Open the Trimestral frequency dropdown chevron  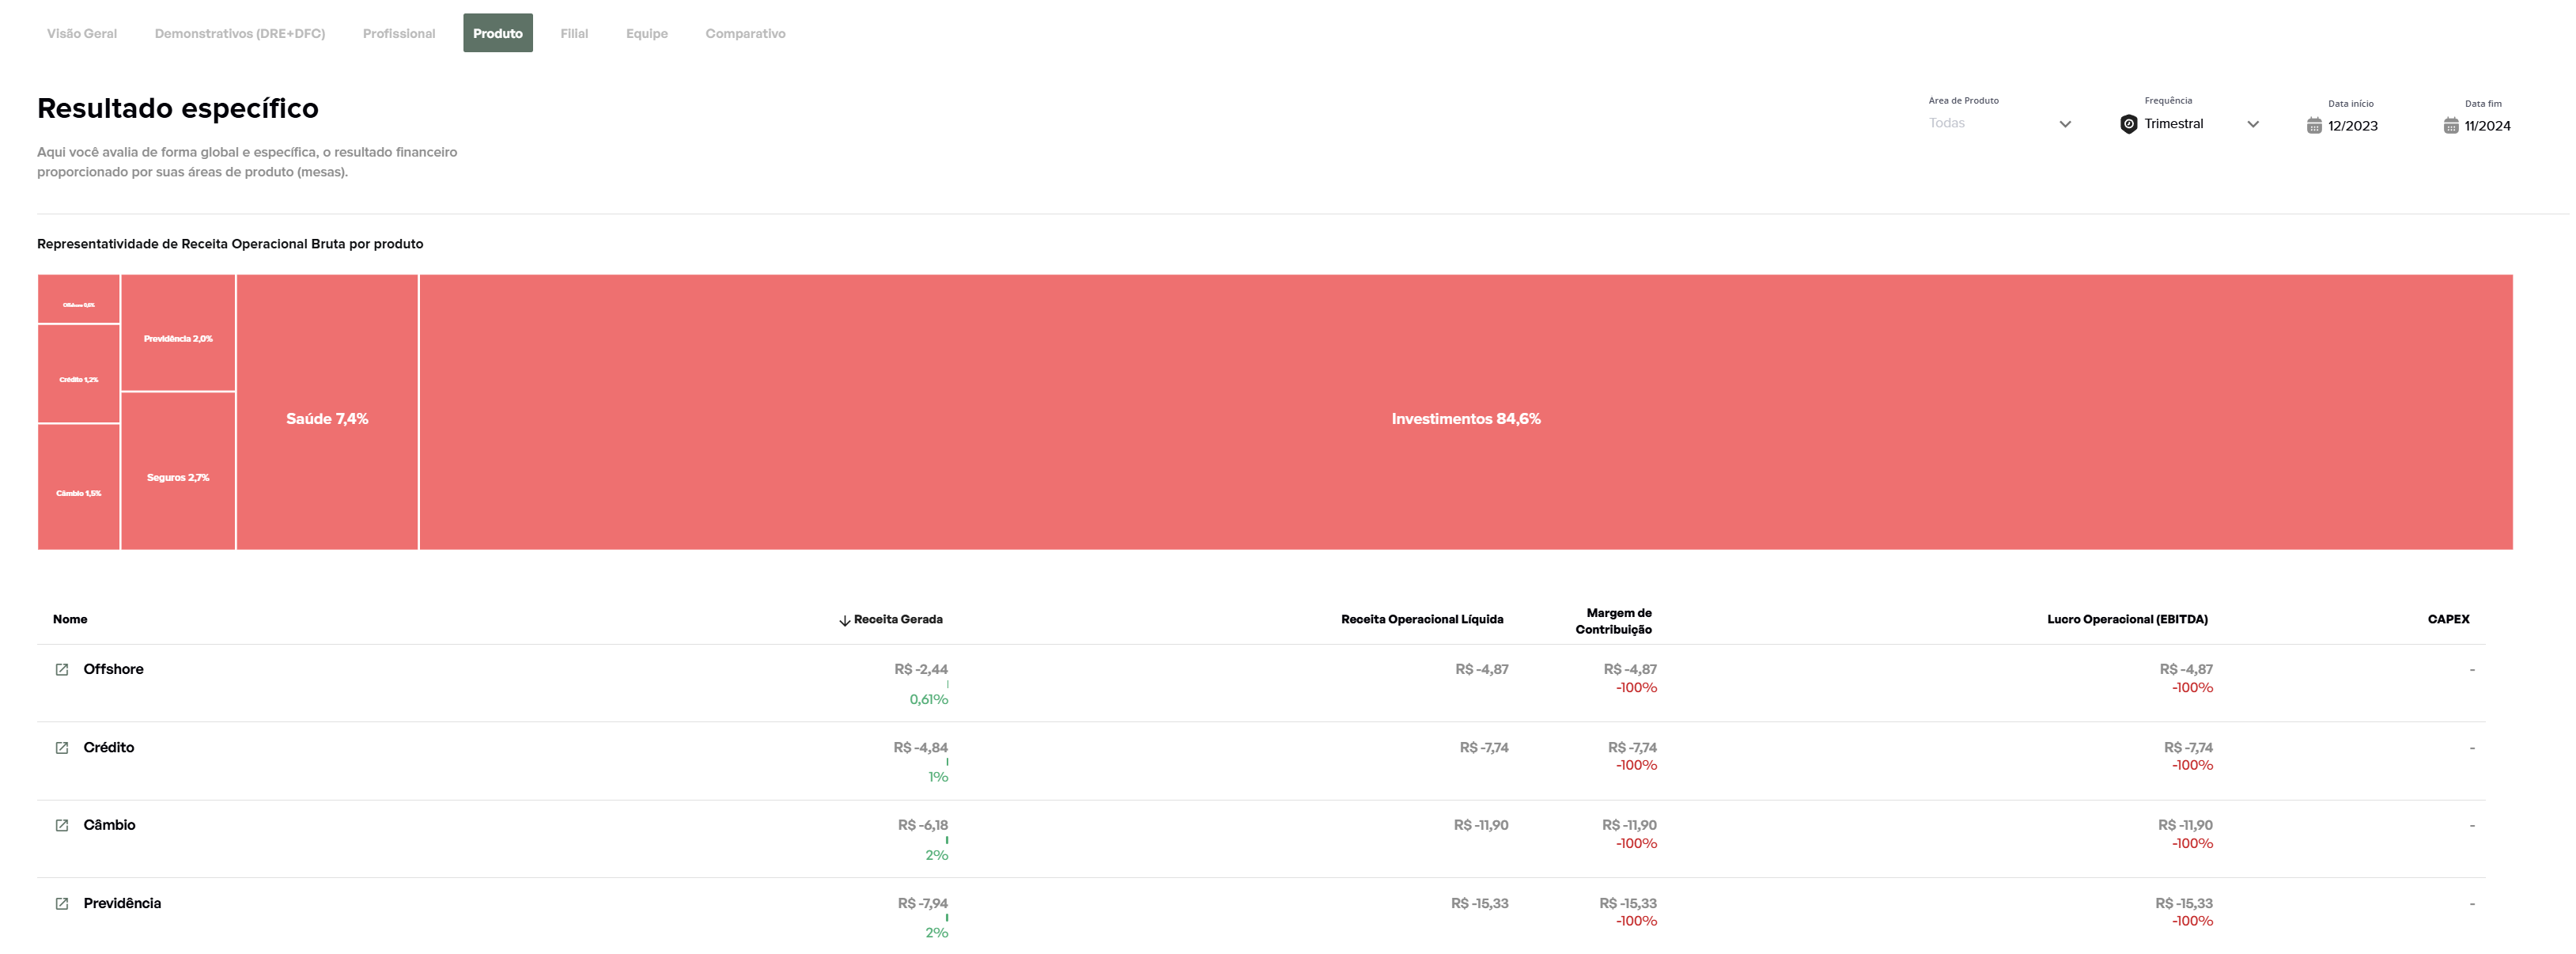2253,124
